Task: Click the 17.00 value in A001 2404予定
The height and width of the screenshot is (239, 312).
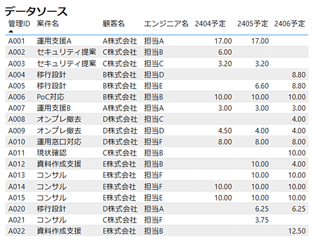Action: (x=223, y=41)
